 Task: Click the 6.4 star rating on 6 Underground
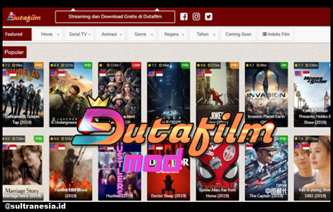point(55,65)
